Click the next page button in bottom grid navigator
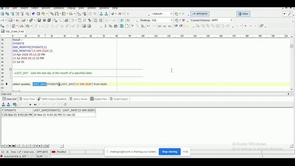The height and width of the screenshot is (166, 295). click(10, 146)
